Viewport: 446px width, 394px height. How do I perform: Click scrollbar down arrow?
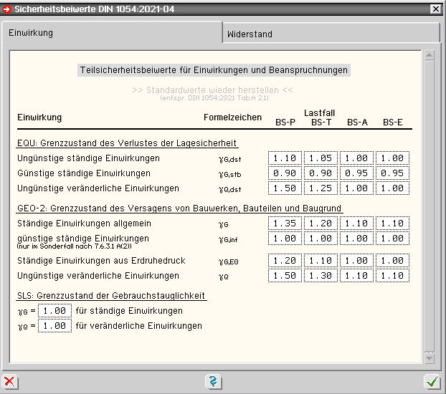click(430, 357)
